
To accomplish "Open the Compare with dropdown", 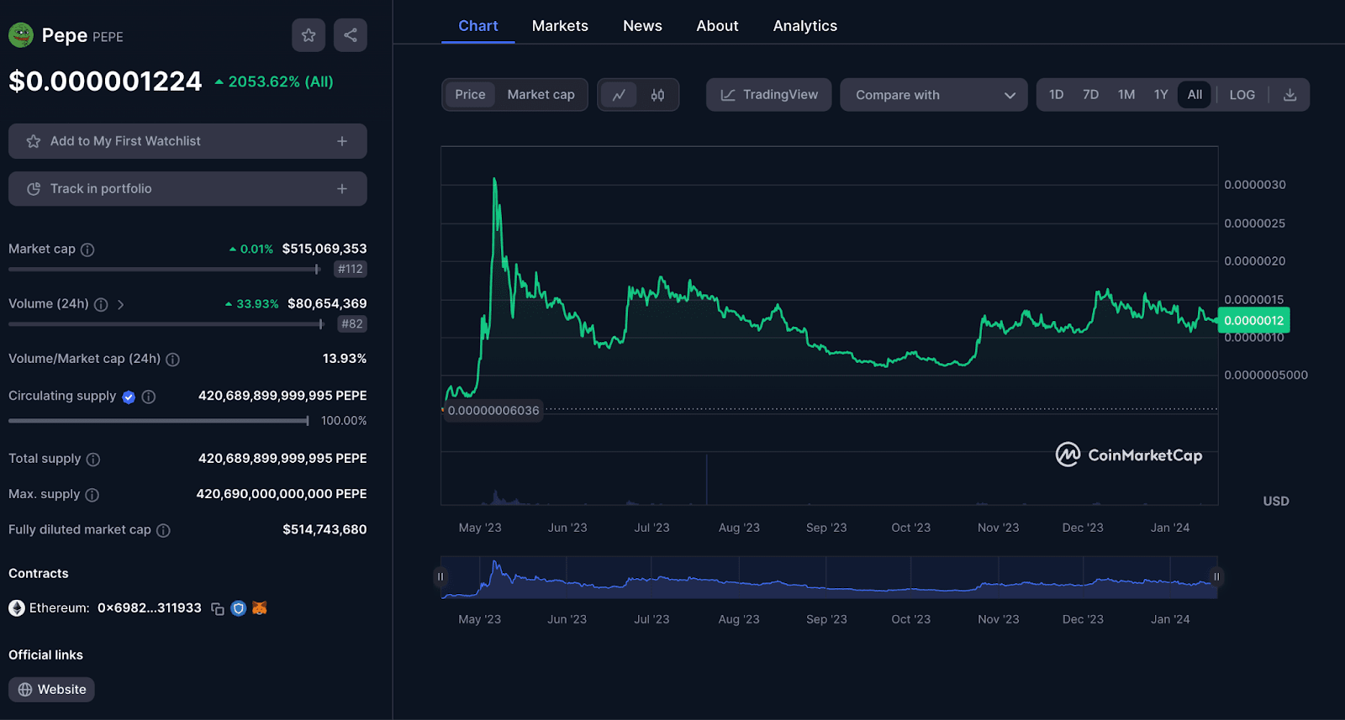I will coord(933,95).
